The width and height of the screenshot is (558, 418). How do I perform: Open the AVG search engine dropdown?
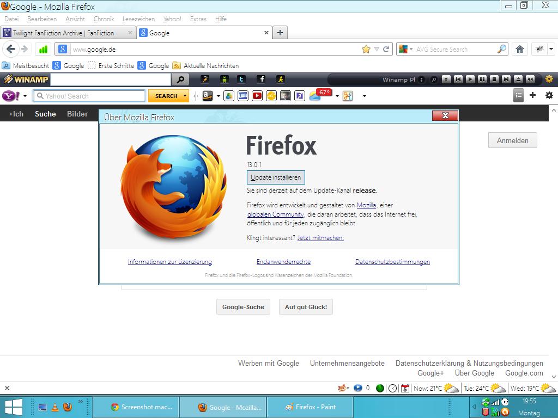pos(411,50)
